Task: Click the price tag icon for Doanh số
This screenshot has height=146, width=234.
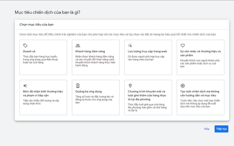Action: click(25, 46)
